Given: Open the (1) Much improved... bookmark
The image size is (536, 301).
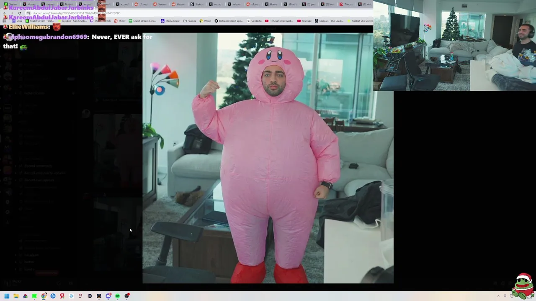Looking at the screenshot, I should pyautogui.click(x=279, y=21).
